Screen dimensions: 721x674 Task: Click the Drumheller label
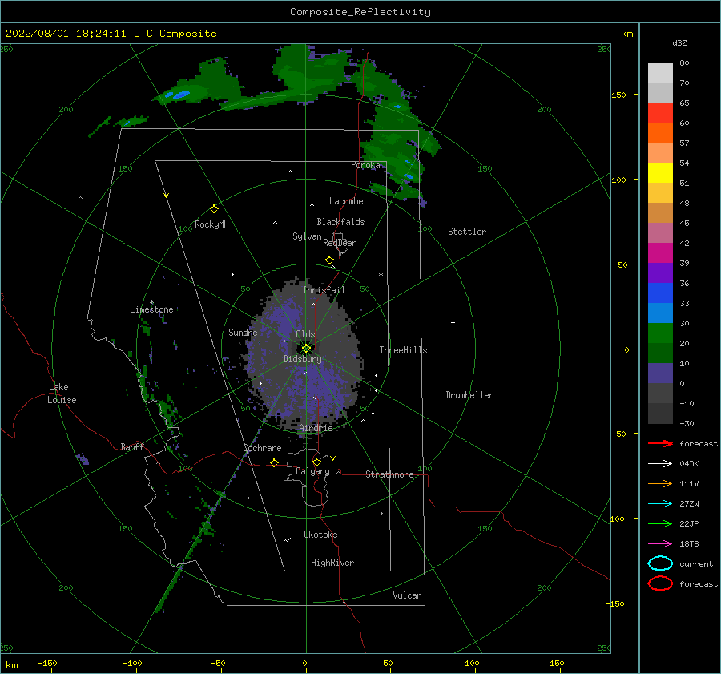[x=469, y=395]
